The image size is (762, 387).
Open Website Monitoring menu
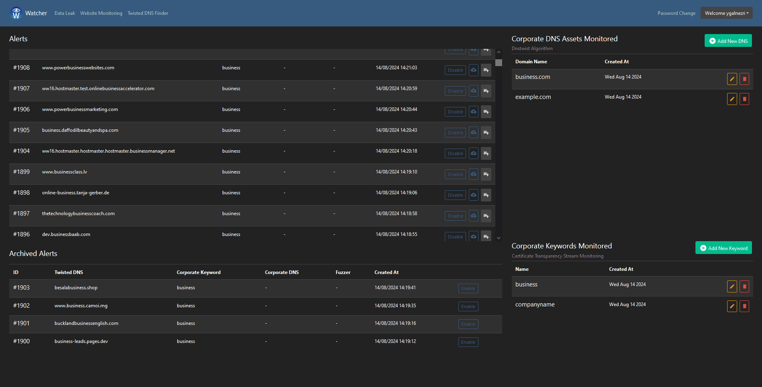click(x=101, y=13)
